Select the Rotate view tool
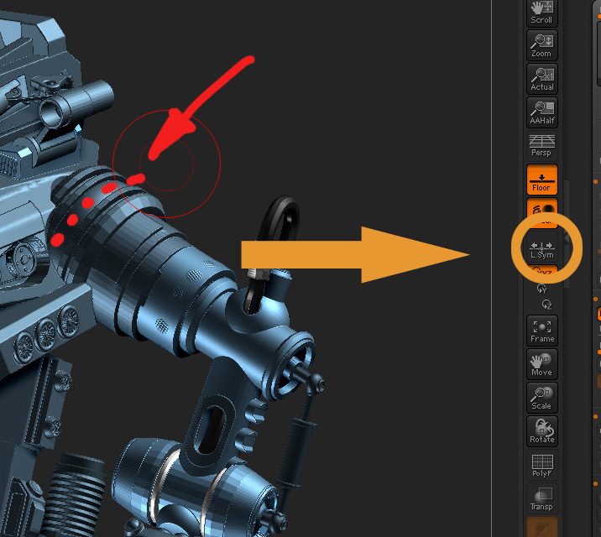 pyautogui.click(x=542, y=431)
